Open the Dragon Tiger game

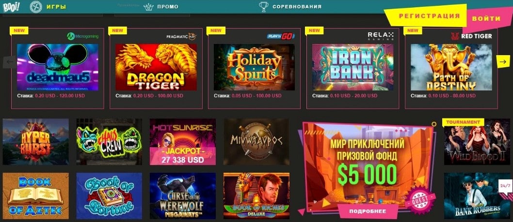point(156,67)
